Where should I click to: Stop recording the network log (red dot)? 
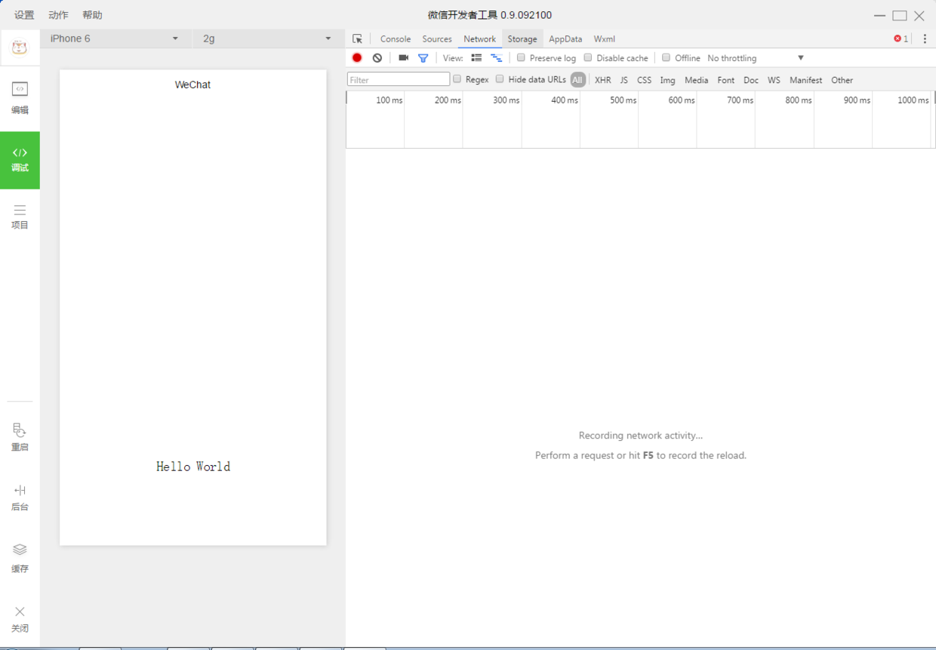[x=357, y=57]
